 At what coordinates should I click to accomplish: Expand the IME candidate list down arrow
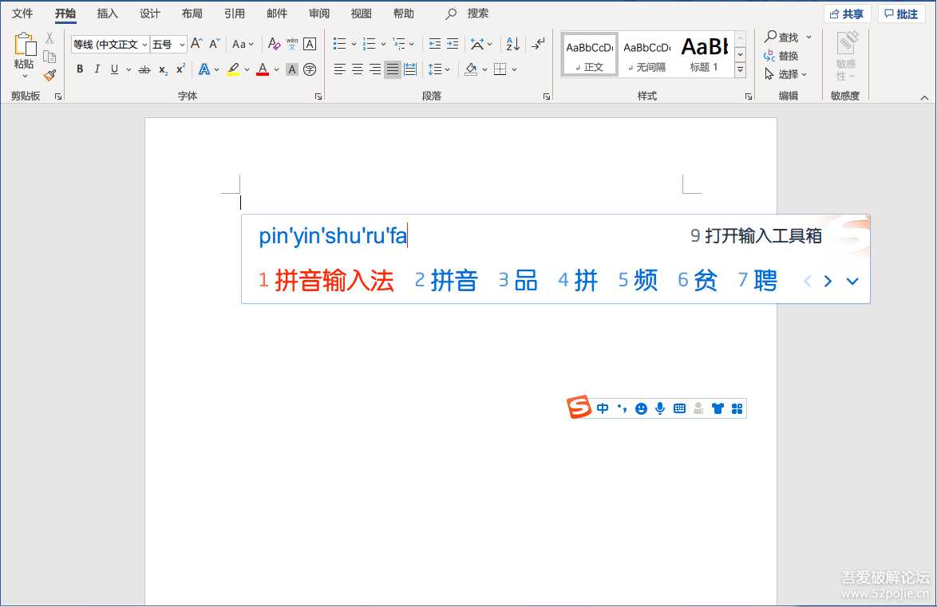point(852,281)
